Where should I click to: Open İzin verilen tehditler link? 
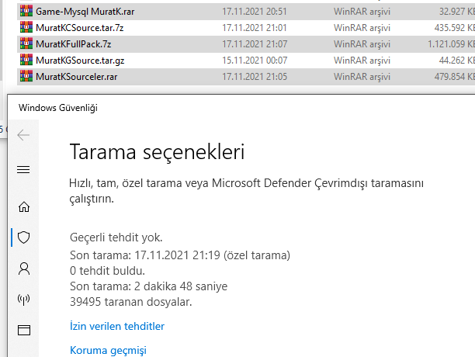point(117,326)
